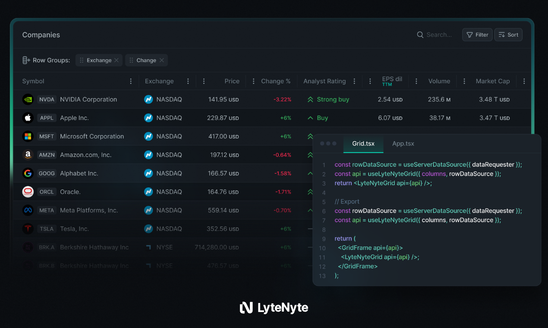Image resolution: width=548 pixels, height=328 pixels.
Task: Select the APPL ticker badge
Action: tap(47, 118)
